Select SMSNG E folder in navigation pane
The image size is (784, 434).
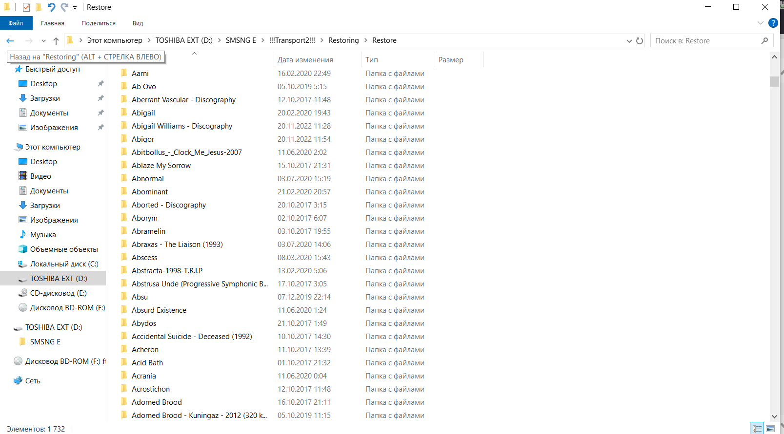(45, 342)
